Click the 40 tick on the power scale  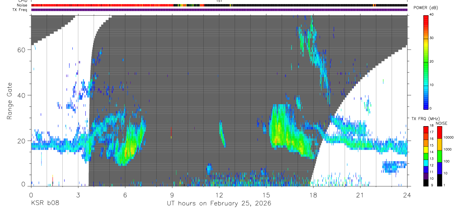pos(432,15)
